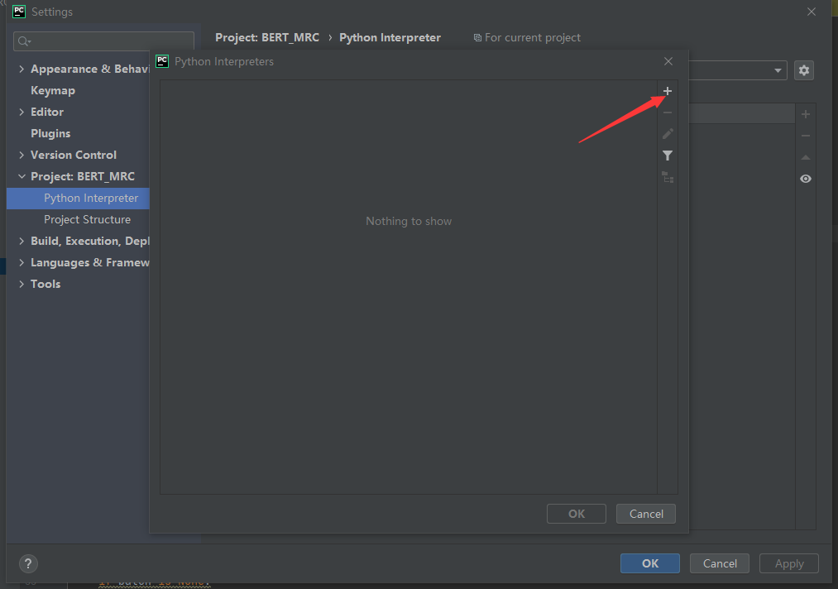This screenshot has height=589, width=838.
Task: Select Python Interpreter tree item
Action: click(78, 199)
